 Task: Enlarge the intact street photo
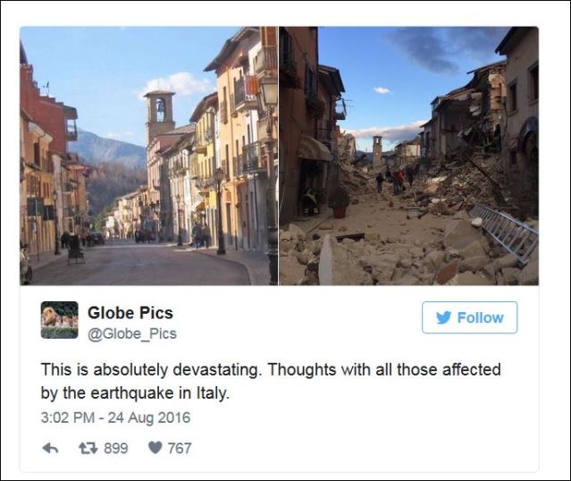[x=149, y=156]
